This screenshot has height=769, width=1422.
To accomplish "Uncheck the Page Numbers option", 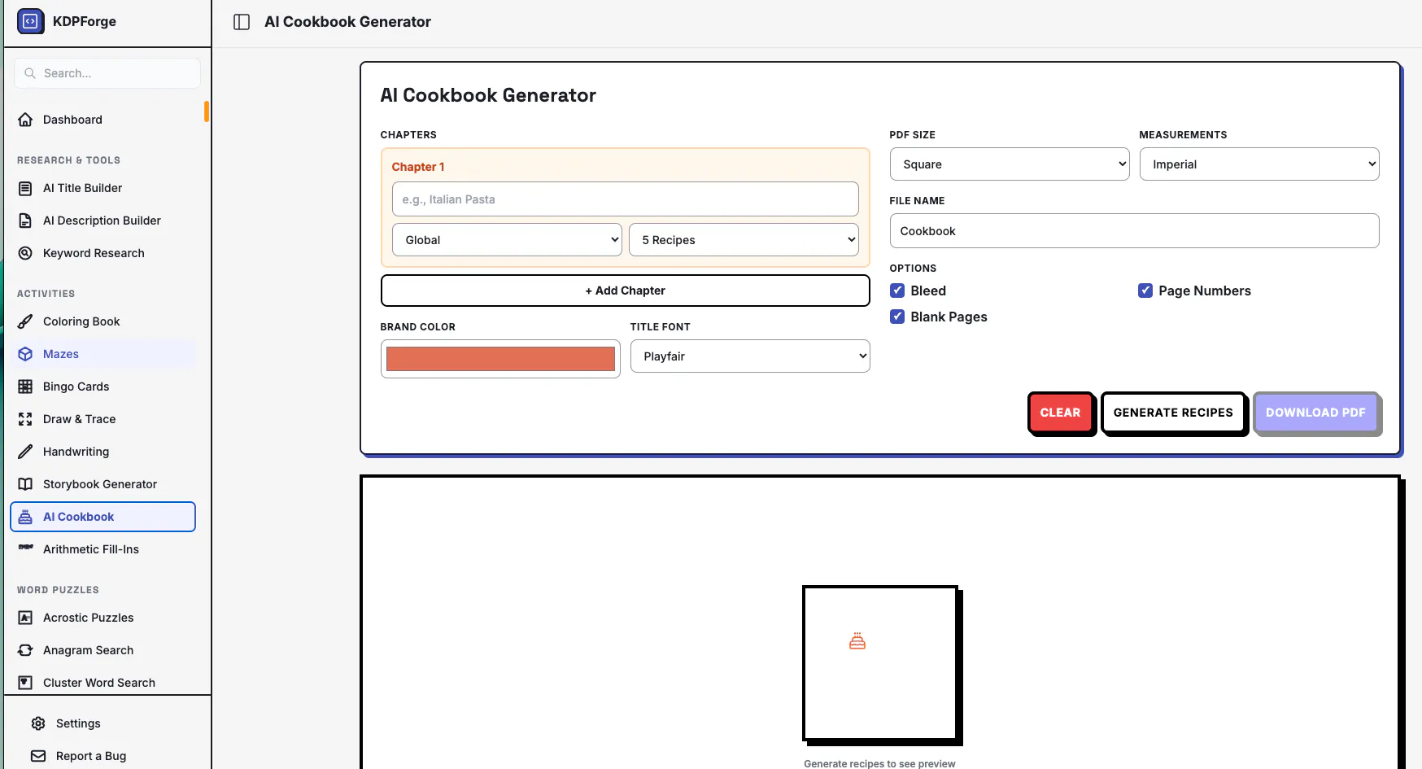I will pyautogui.click(x=1145, y=291).
